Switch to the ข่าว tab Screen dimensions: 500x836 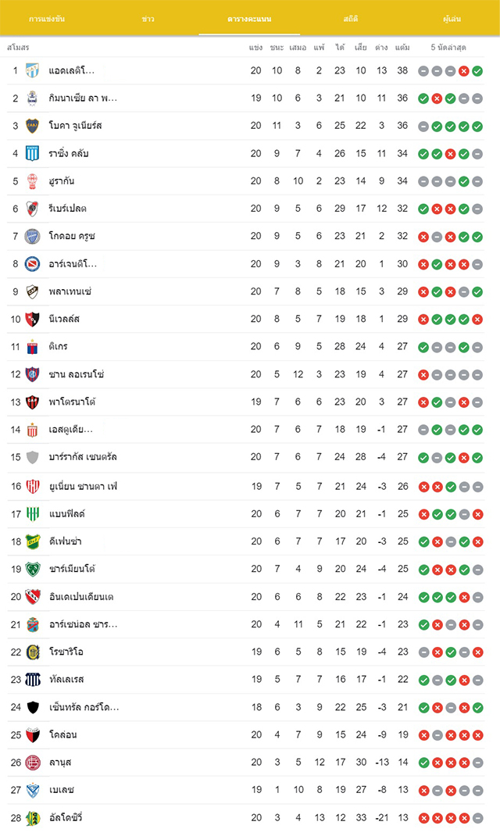pos(148,20)
